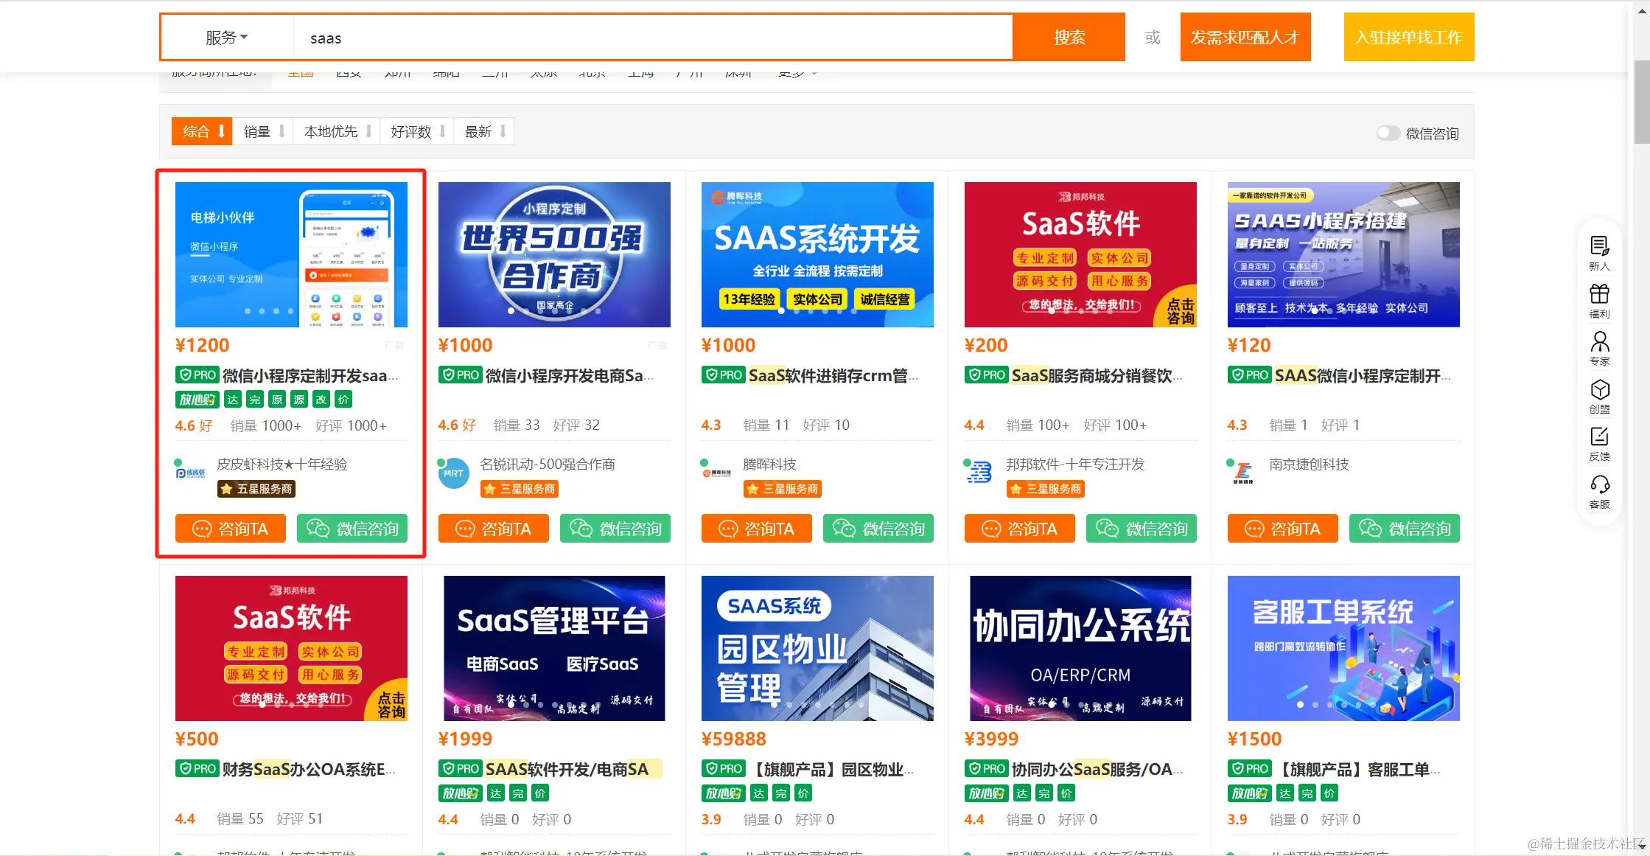Click 邦邦软件 shop logo
The width and height of the screenshot is (1650, 856).
tap(979, 473)
